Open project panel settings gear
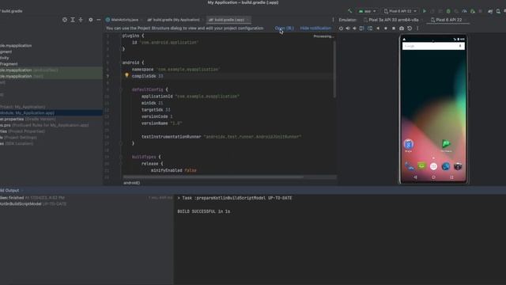The height and width of the screenshot is (285, 506). 91,20
